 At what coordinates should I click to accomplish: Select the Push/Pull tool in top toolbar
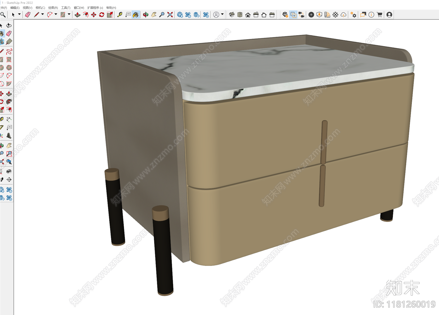(x=78, y=15)
